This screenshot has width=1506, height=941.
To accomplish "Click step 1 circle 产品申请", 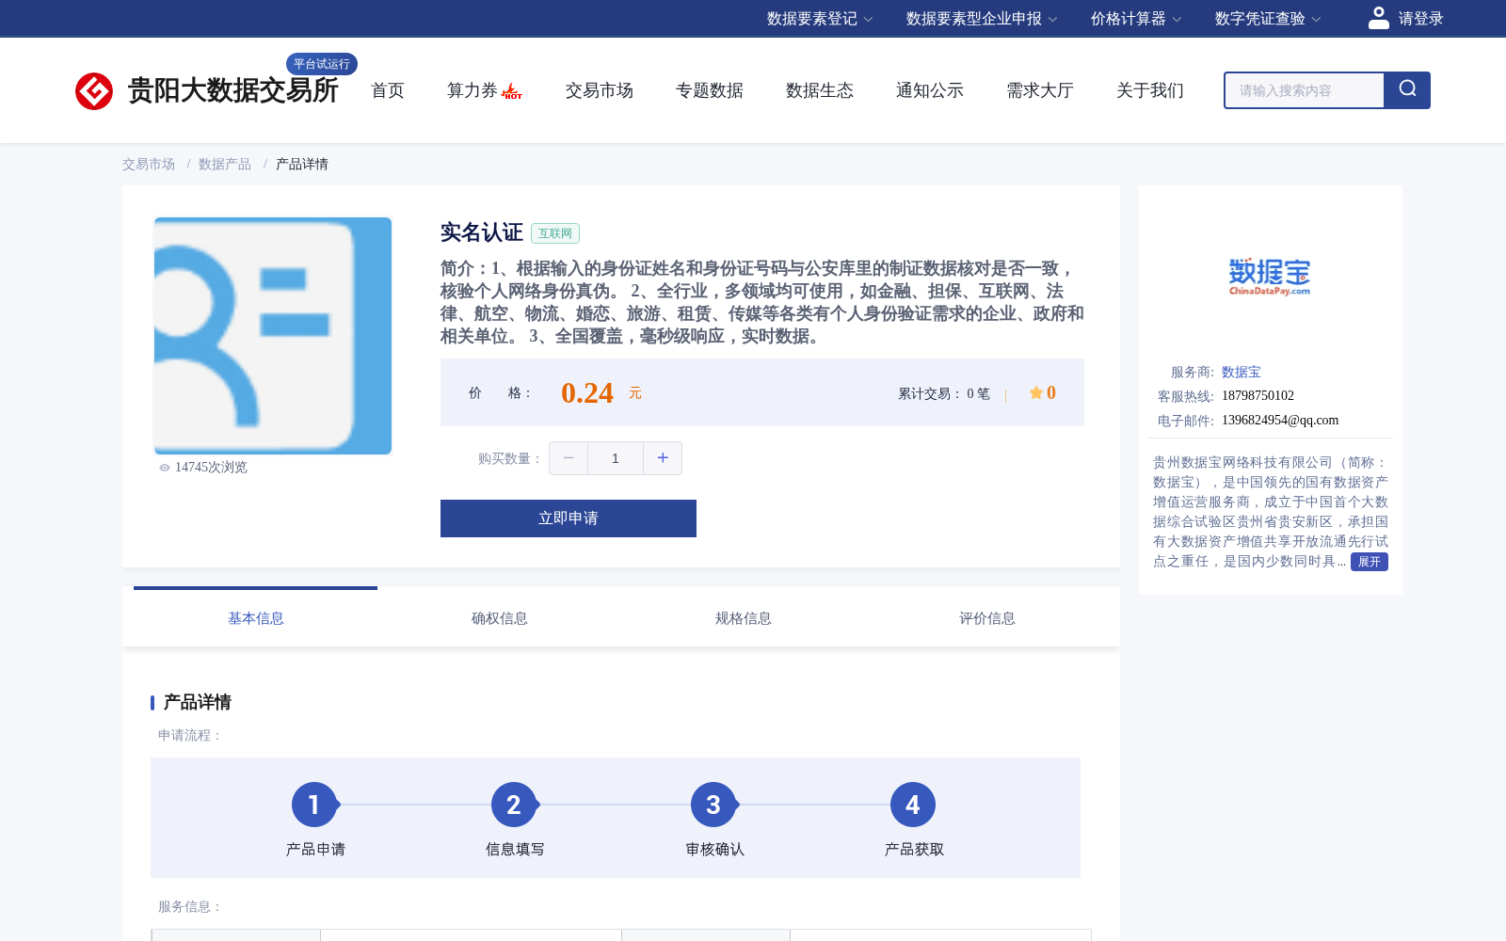I will click(314, 805).
